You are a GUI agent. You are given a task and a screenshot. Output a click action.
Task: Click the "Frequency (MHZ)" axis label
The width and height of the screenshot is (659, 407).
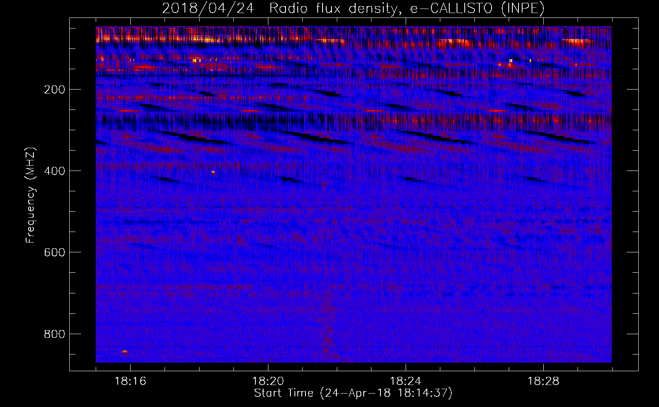[31, 195]
